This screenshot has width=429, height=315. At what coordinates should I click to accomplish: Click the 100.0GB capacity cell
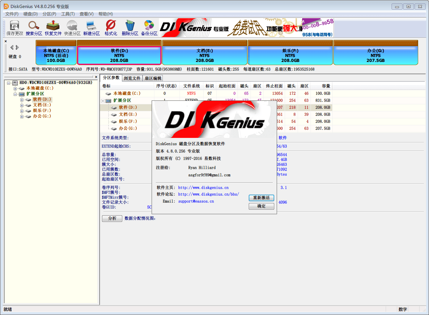pyautogui.click(x=321, y=93)
